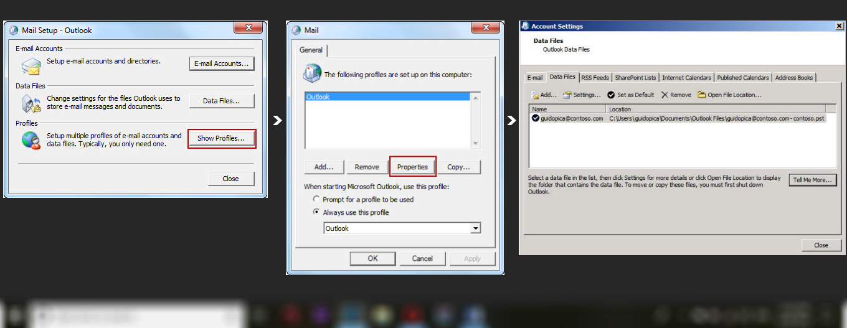Click Add data file toolbar item
847x328 pixels.
tap(544, 95)
